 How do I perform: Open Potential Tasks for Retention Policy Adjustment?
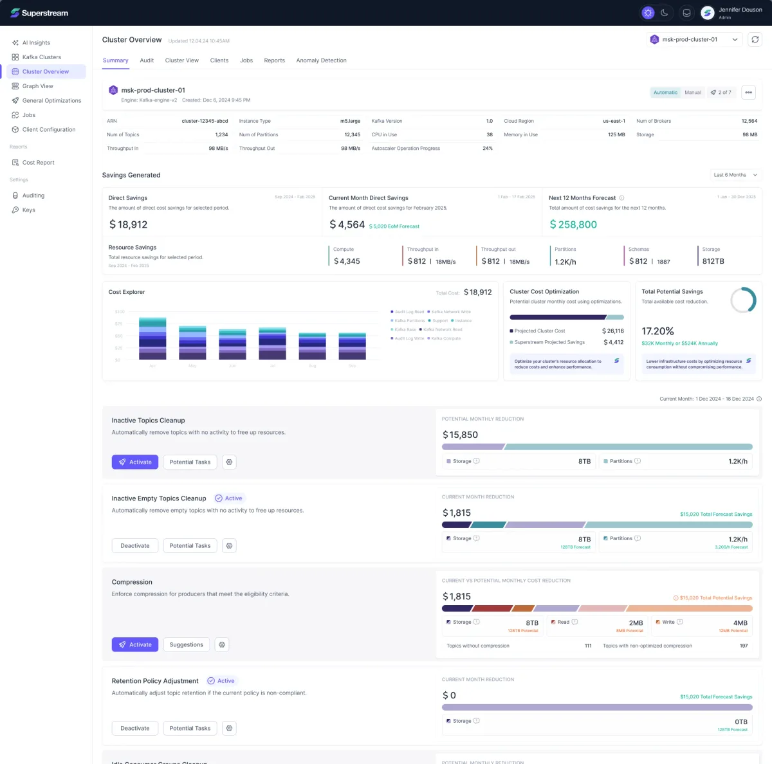pyautogui.click(x=190, y=728)
